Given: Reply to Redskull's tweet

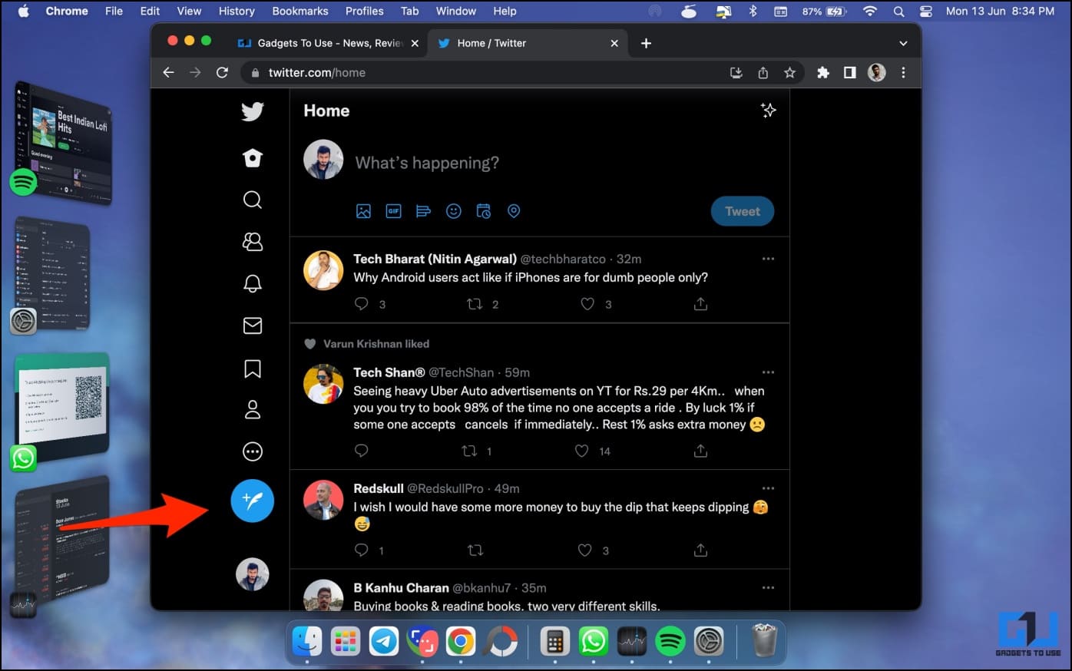Looking at the screenshot, I should [x=362, y=550].
